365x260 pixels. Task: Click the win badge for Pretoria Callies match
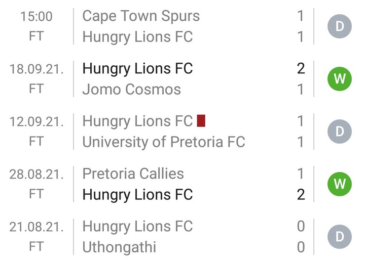point(339,184)
